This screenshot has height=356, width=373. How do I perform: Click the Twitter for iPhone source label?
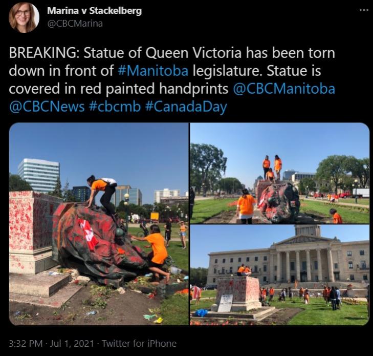click(x=139, y=344)
